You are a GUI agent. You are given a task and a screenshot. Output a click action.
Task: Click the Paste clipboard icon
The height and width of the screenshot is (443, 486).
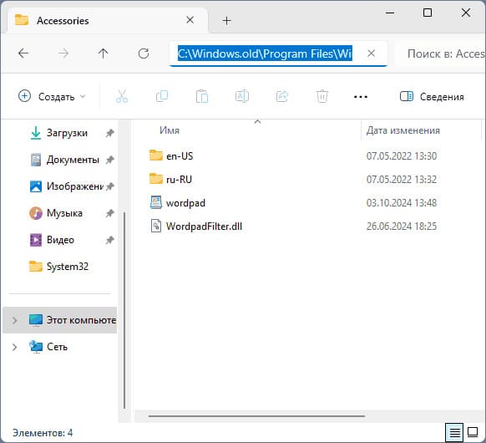(202, 96)
